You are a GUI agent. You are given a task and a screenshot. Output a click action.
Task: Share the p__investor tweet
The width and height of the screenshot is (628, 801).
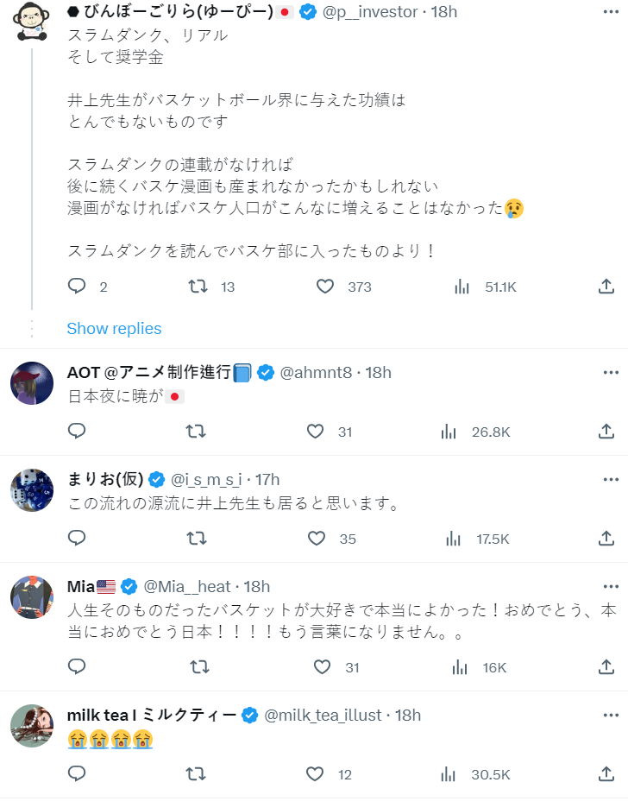click(606, 287)
